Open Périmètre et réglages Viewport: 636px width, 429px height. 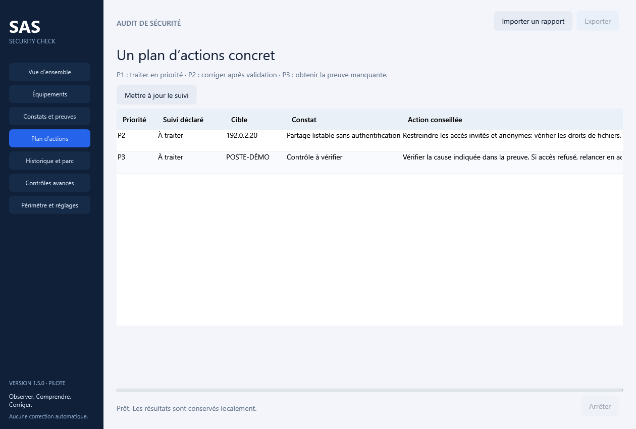click(x=49, y=205)
